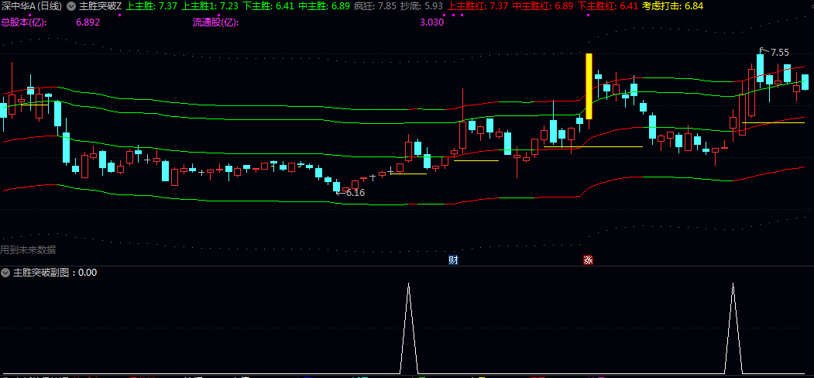The width and height of the screenshot is (814, 378).
Task: Select the 深中华A (日线) title
Action: 32,7
